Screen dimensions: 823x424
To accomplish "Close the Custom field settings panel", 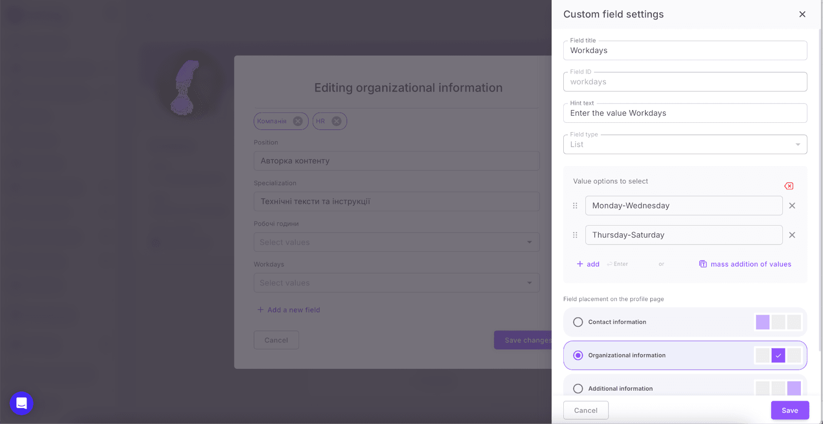I will (802, 14).
